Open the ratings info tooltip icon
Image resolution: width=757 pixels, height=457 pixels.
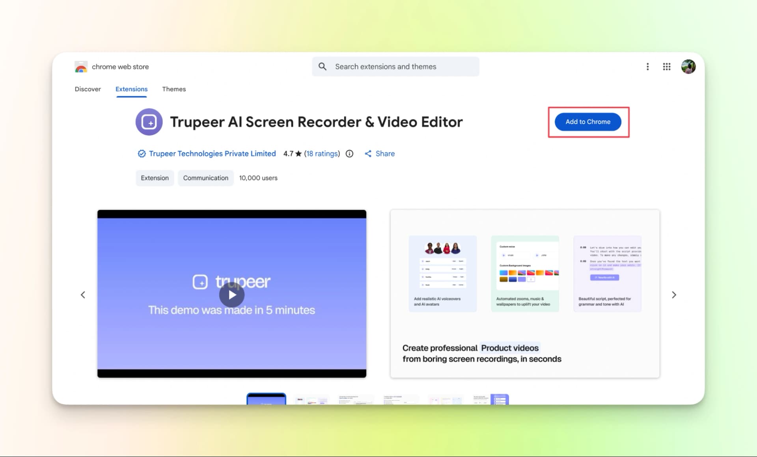(x=349, y=154)
